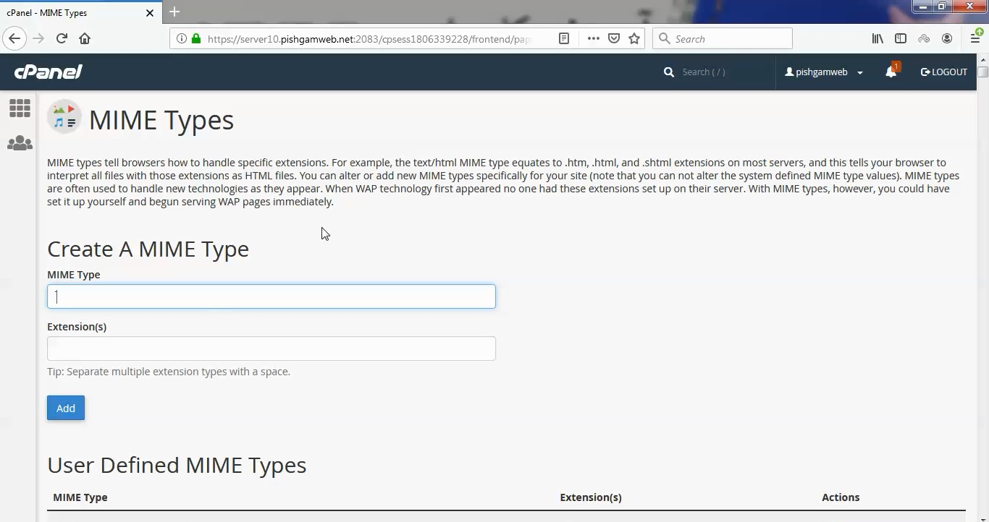The width and height of the screenshot is (989, 522).
Task: Bookmark this page with the star icon
Action: [634, 38]
